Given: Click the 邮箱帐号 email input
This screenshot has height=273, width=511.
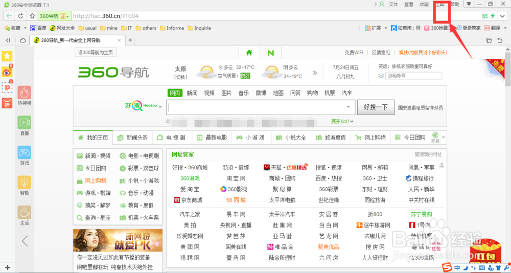Looking at the screenshot, I should click(x=413, y=76).
